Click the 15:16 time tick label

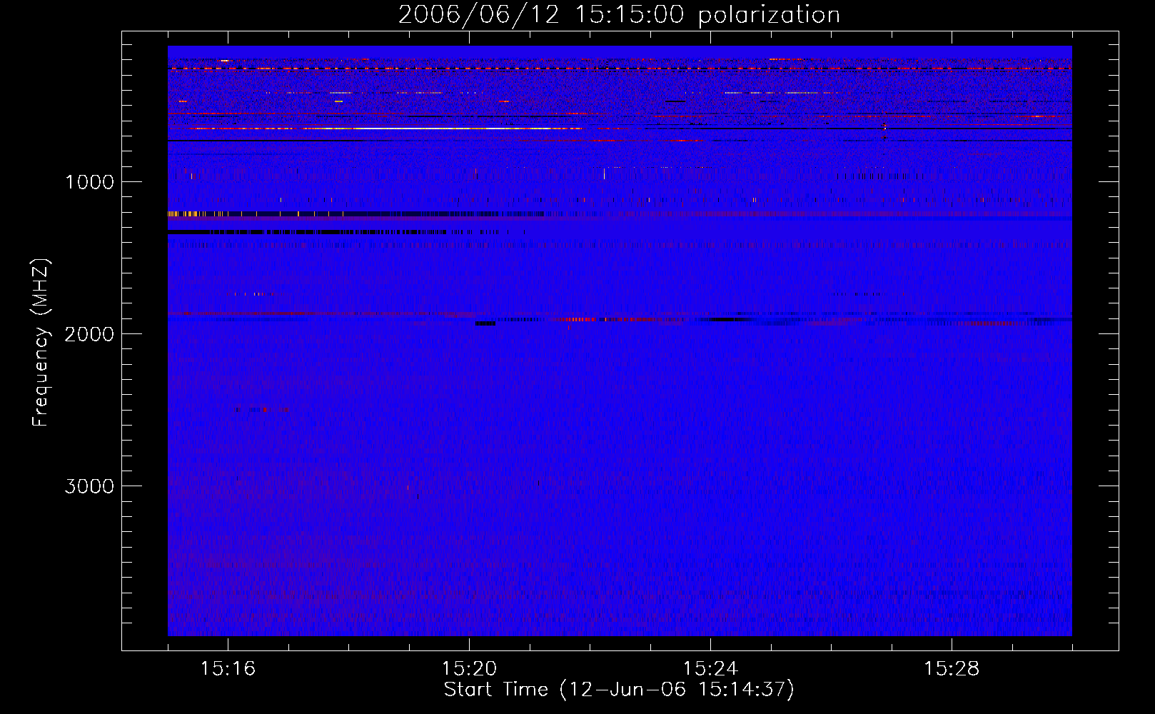(x=228, y=669)
